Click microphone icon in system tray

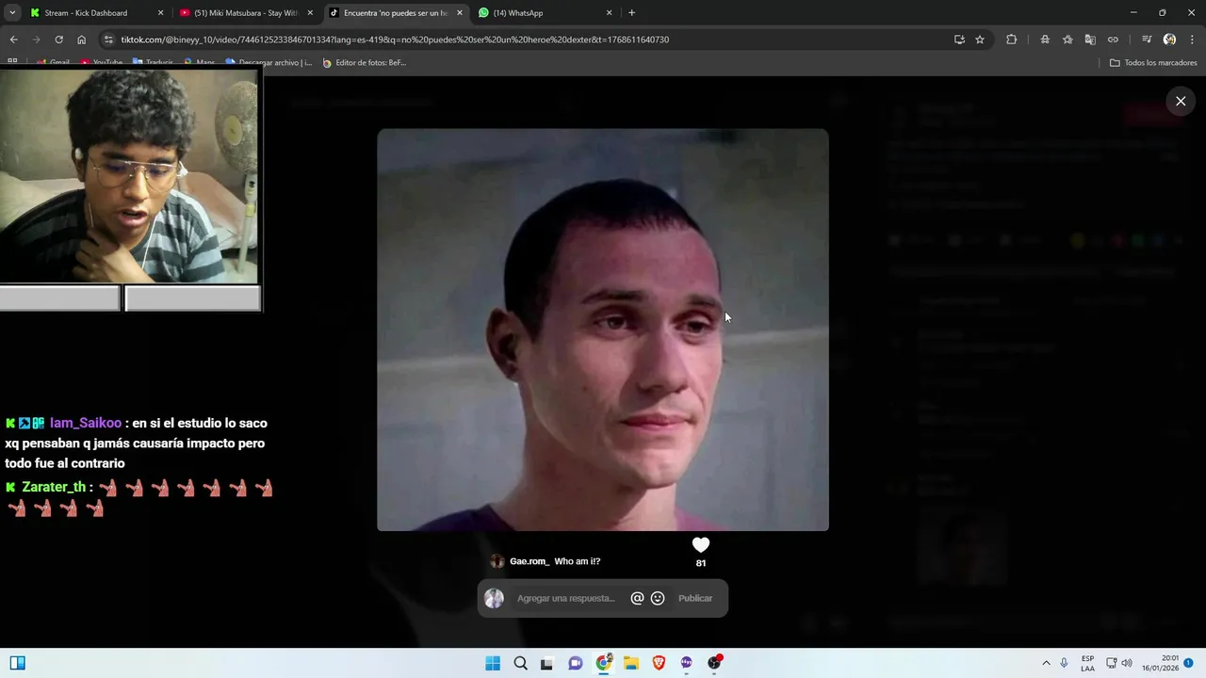1064,663
